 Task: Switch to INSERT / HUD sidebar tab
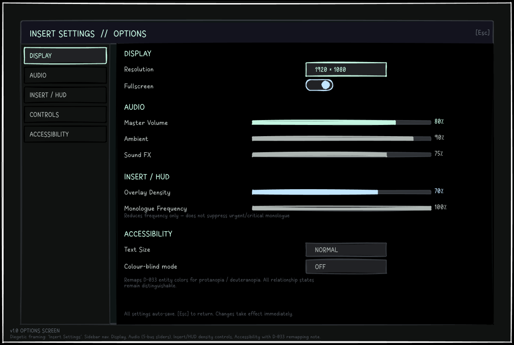tap(65, 95)
